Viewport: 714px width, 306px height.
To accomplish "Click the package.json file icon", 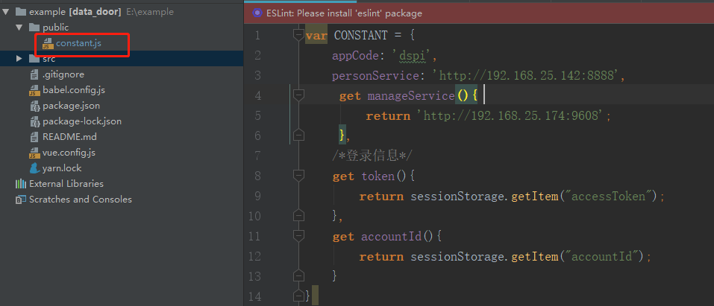I will [x=35, y=106].
